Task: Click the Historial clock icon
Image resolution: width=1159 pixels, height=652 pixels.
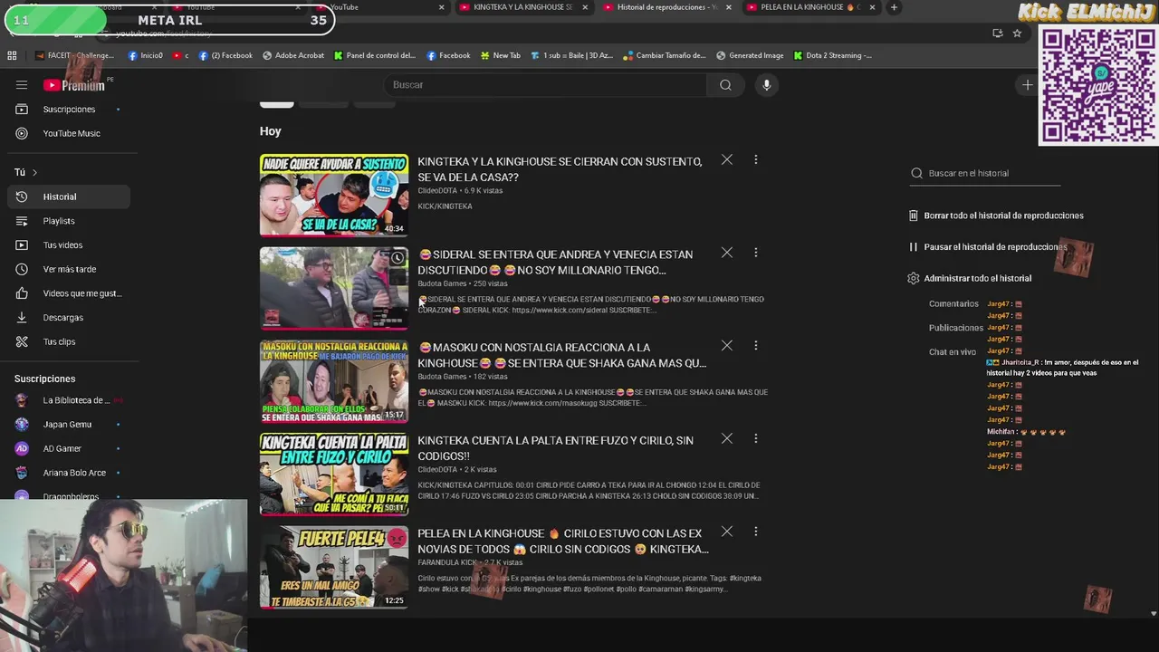Action: click(x=22, y=197)
